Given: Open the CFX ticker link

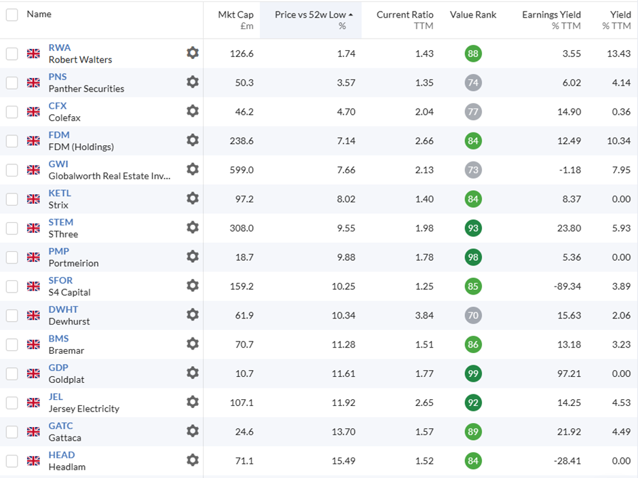Looking at the screenshot, I should pos(58,106).
